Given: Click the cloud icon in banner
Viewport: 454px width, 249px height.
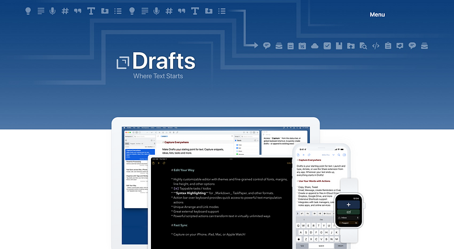Looking at the screenshot, I should click(x=315, y=46).
